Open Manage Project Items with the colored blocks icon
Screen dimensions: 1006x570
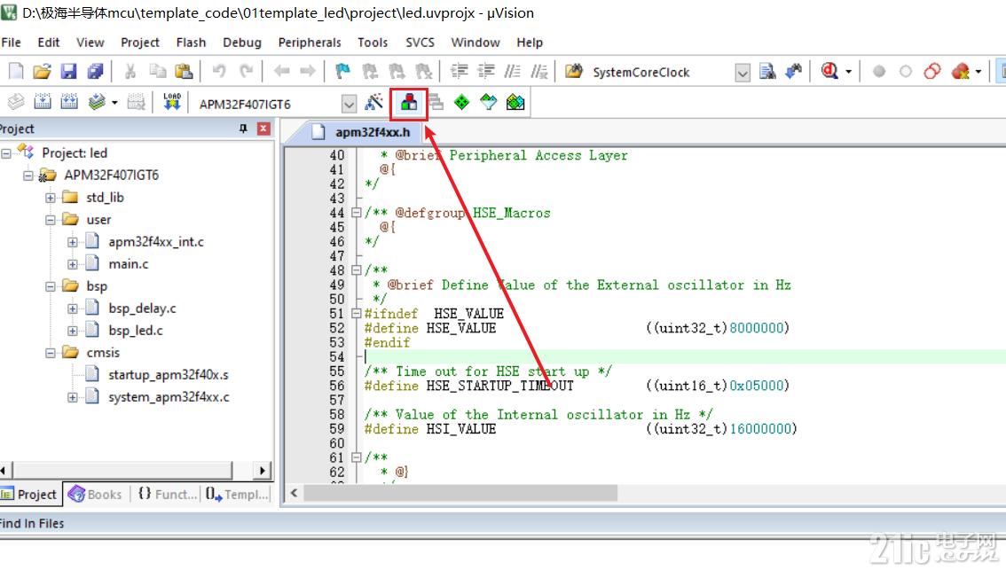click(409, 102)
